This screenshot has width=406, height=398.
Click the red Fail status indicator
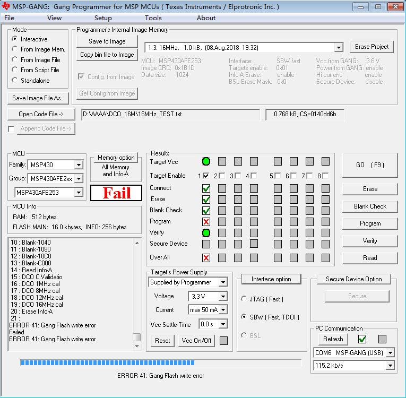(116, 193)
